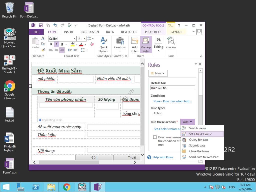Open the font name Calibri dropdown

click(x=74, y=39)
